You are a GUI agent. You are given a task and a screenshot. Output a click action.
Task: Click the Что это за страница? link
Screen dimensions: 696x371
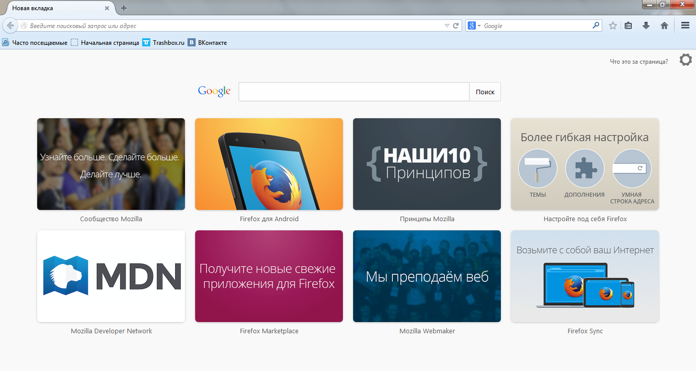[x=639, y=62]
